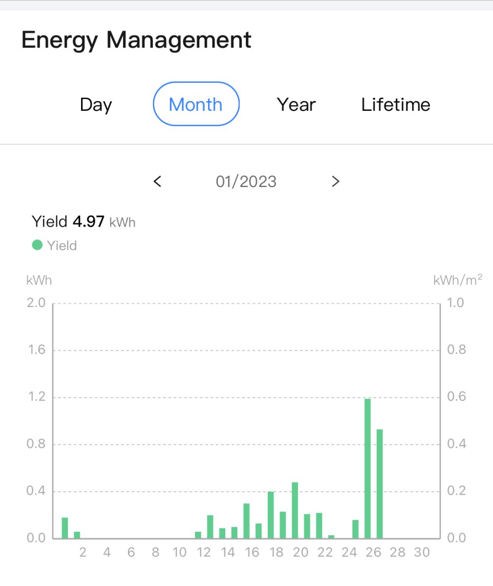Tap the second-tallest bar on day 26

coord(380,483)
